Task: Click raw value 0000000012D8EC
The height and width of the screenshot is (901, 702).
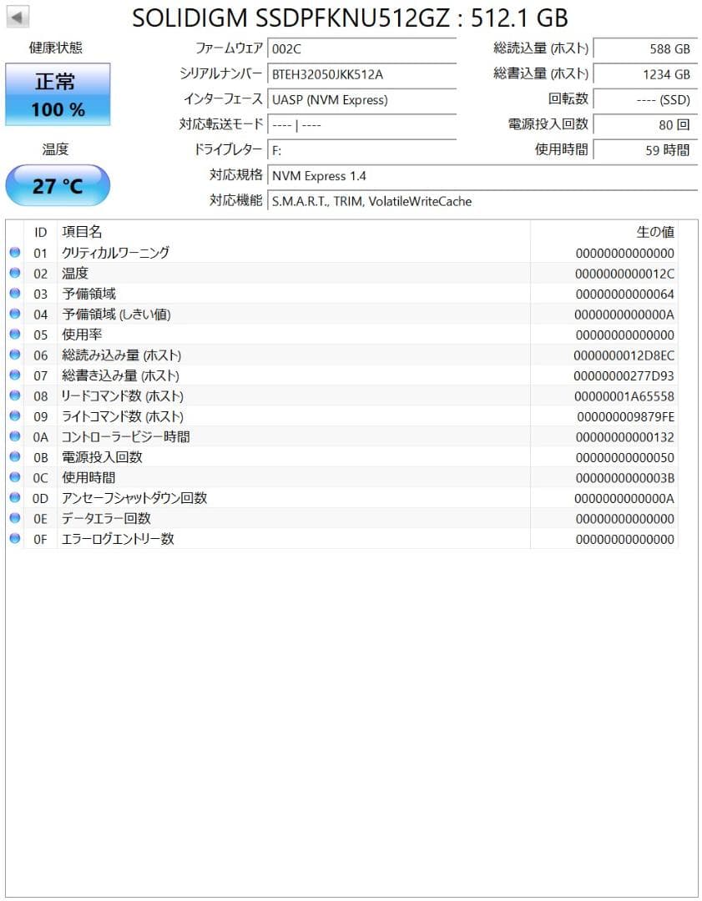Action: pyautogui.click(x=624, y=355)
